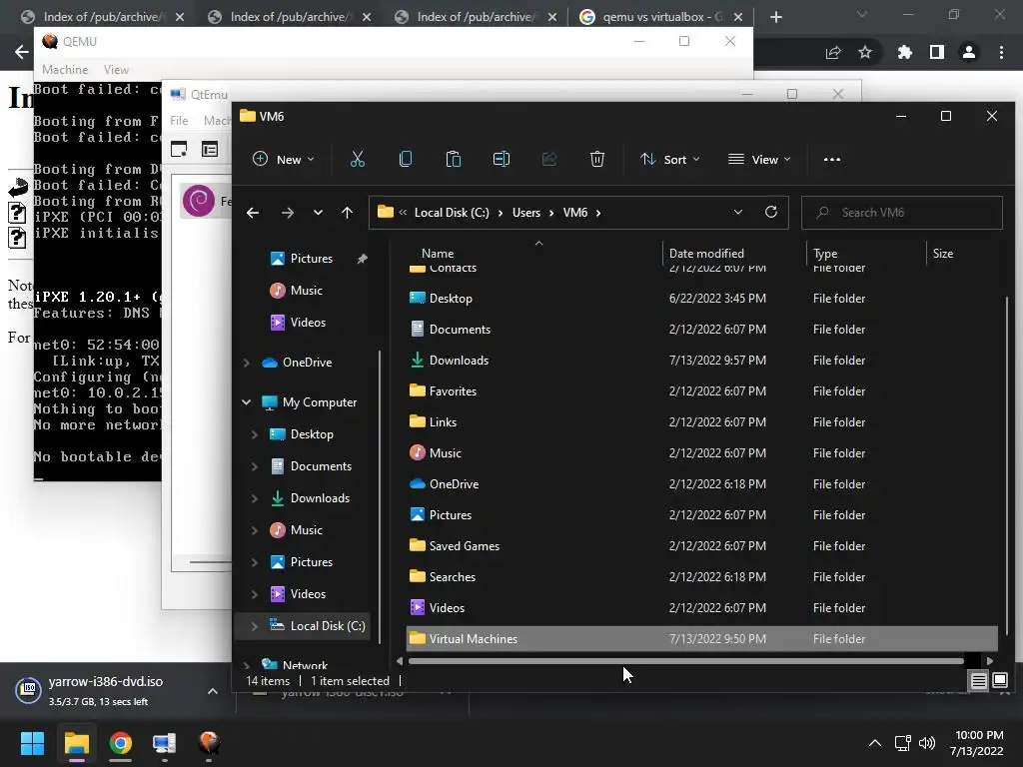Image resolution: width=1023 pixels, height=767 pixels.
Task: Open Chrome profile avatar icon
Action: [x=969, y=52]
